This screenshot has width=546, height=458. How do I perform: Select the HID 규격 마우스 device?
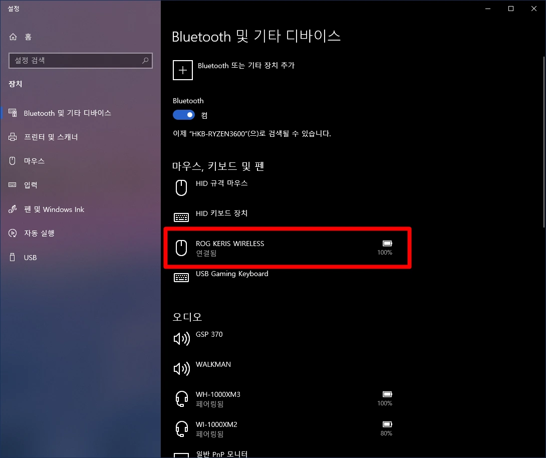285,188
